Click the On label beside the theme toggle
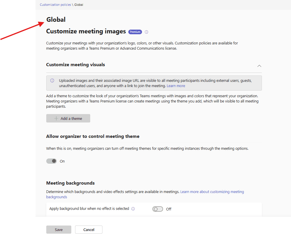 (62, 161)
